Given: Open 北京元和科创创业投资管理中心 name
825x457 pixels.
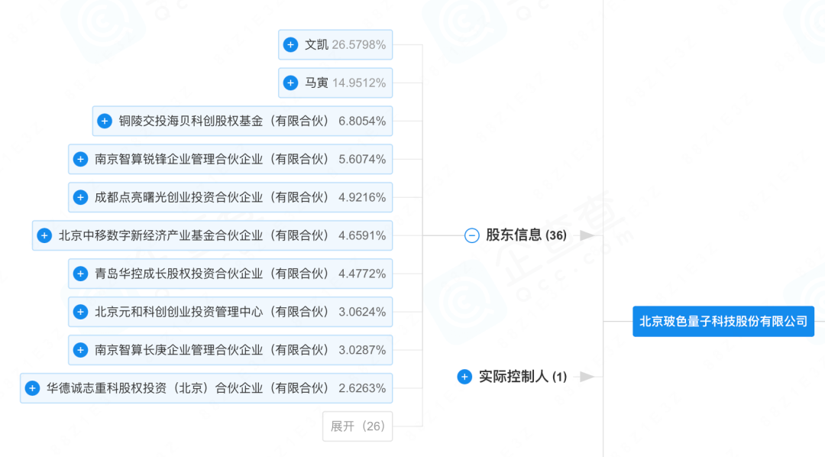Looking at the screenshot, I should pyautogui.click(x=212, y=312).
